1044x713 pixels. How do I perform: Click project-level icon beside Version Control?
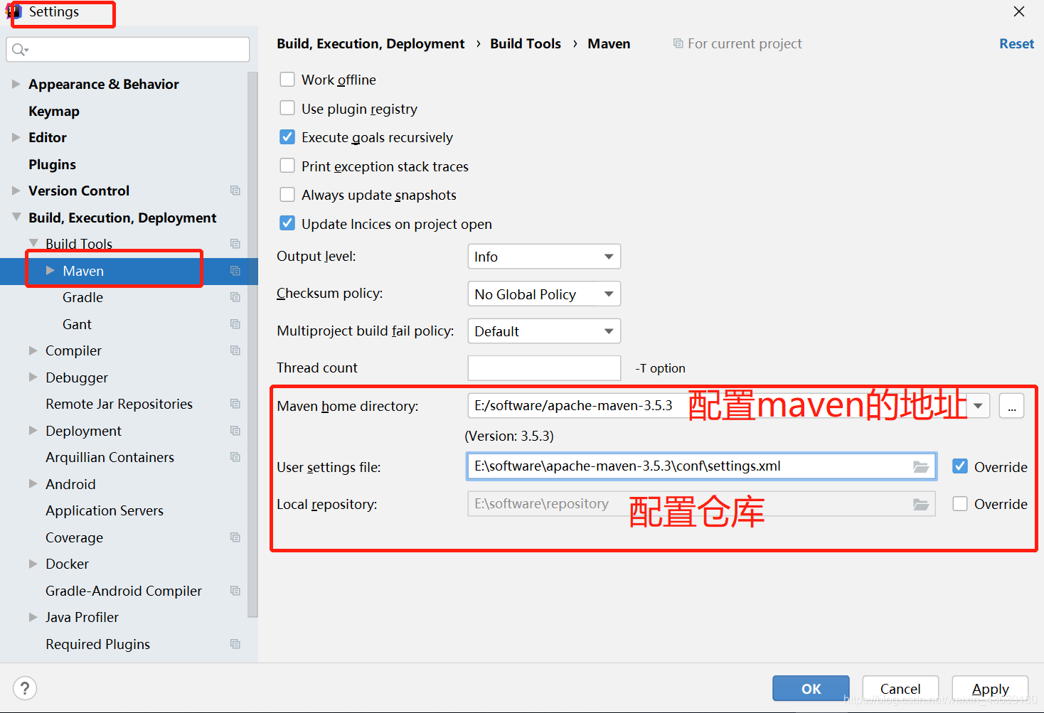[235, 191]
